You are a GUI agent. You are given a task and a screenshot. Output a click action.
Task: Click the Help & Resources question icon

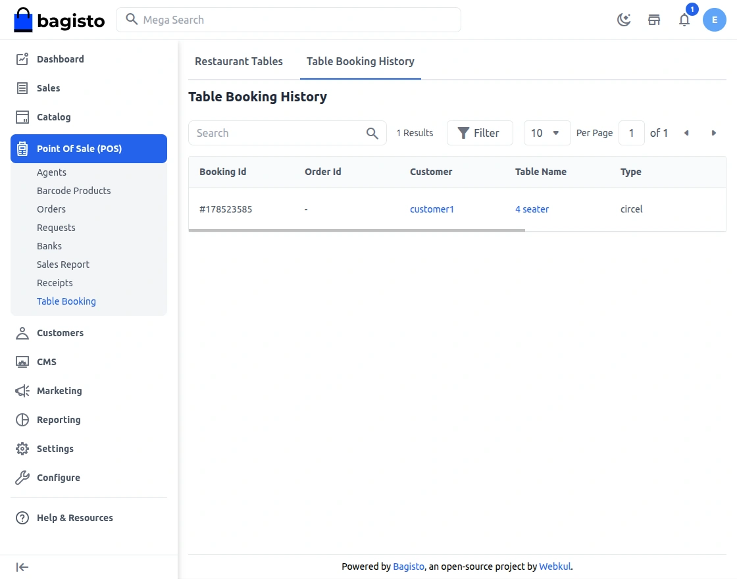click(x=22, y=517)
